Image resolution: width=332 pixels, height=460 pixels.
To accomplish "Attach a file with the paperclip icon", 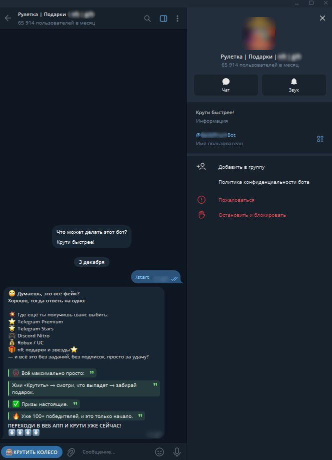I will (x=71, y=452).
